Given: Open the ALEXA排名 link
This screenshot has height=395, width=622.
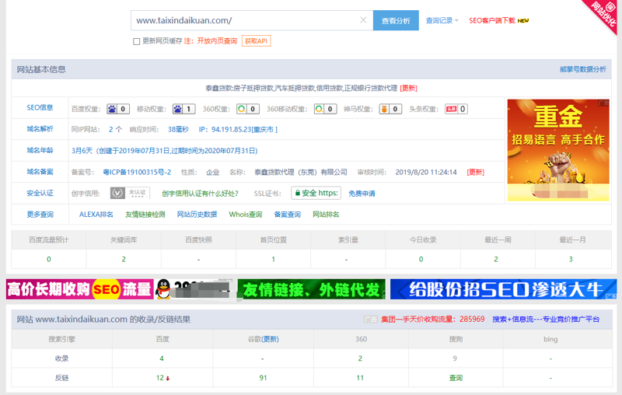Looking at the screenshot, I should [x=96, y=215].
